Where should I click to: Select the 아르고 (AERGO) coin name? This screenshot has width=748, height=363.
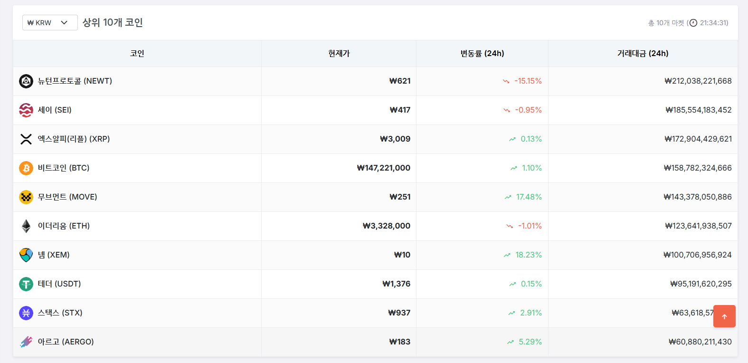pyautogui.click(x=66, y=342)
